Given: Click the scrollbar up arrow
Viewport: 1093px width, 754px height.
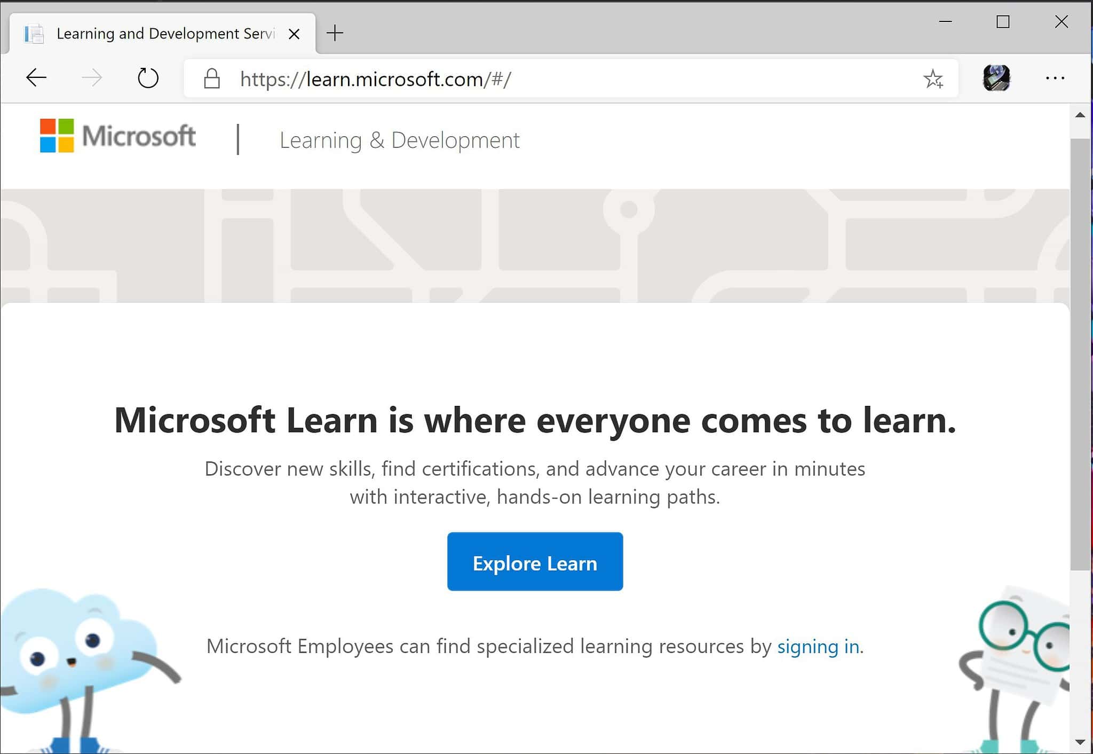Looking at the screenshot, I should (x=1080, y=115).
